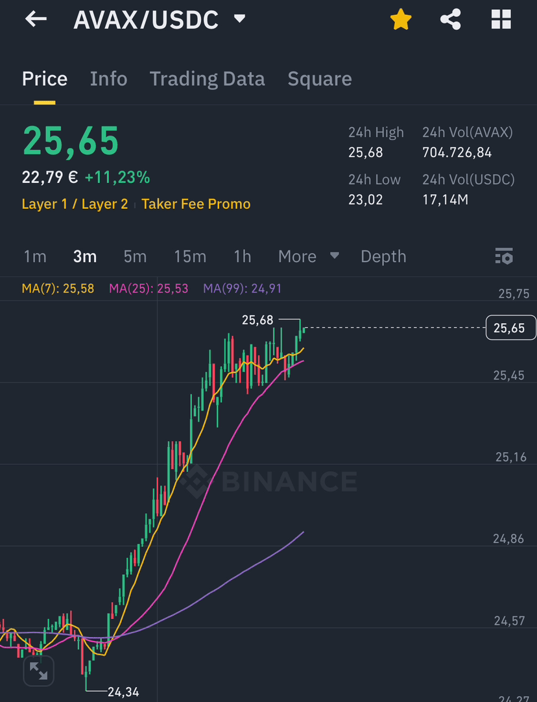The image size is (537, 702).
Task: Open the Layer 1 / Layer 2 tag
Action: click(75, 204)
